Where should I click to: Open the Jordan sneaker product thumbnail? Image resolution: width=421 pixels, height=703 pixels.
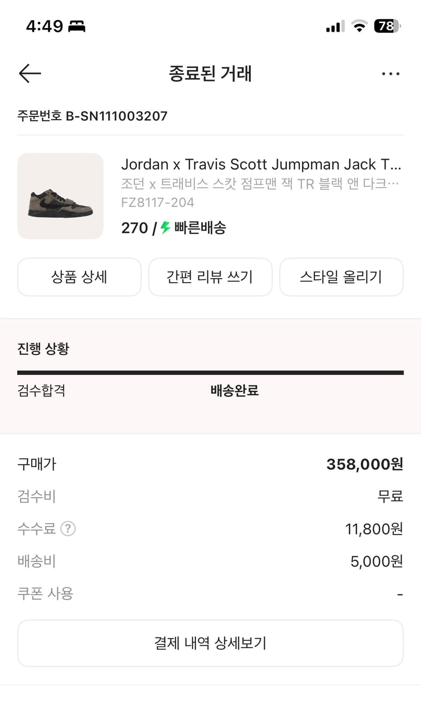[60, 196]
